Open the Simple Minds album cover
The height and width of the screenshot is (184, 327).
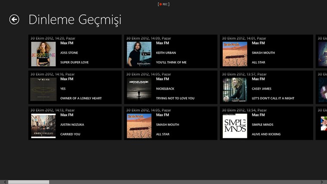235,126
